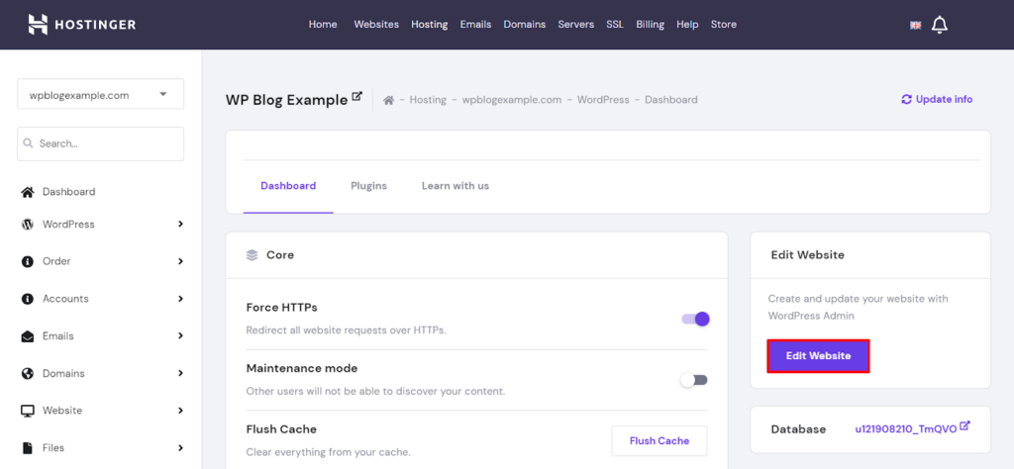This screenshot has width=1014, height=469.
Task: Click the Edit Website button
Action: [818, 356]
